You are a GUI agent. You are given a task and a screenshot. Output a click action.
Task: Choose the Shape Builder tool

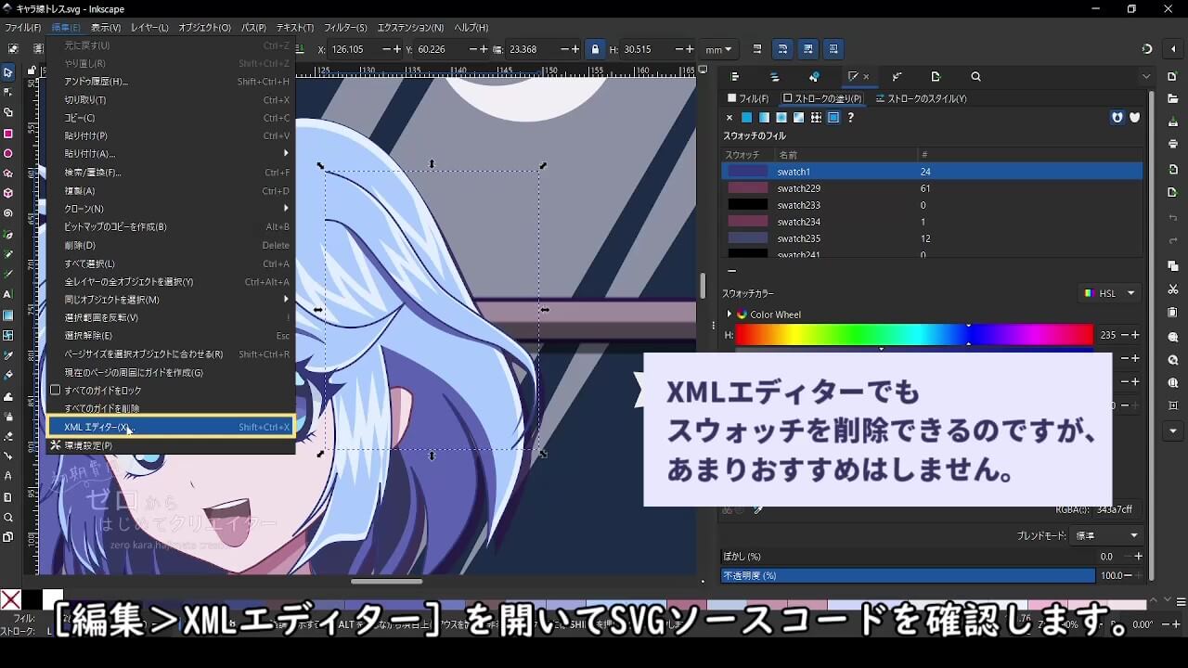pyautogui.click(x=8, y=112)
